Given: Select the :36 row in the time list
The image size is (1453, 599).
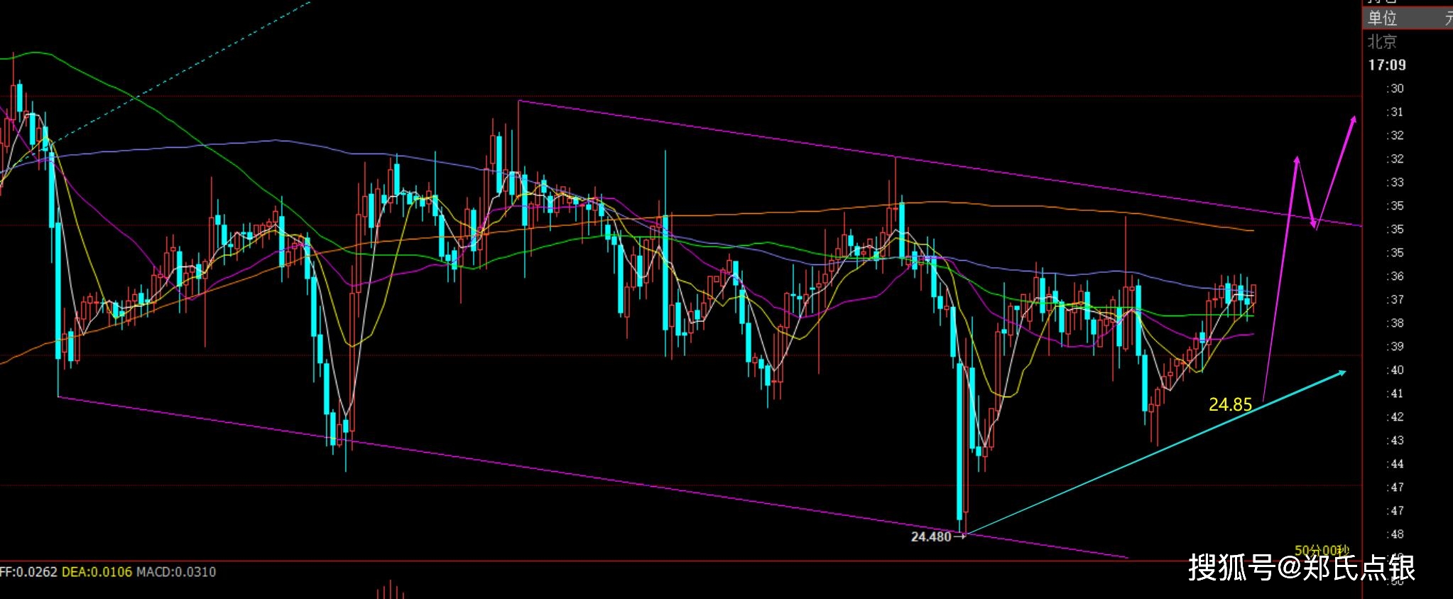Looking at the screenshot, I should click(1395, 276).
